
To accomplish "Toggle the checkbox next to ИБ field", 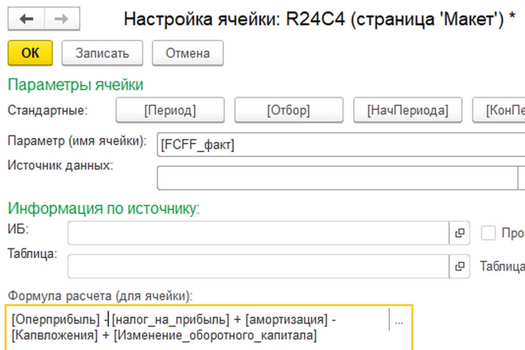I will (488, 233).
